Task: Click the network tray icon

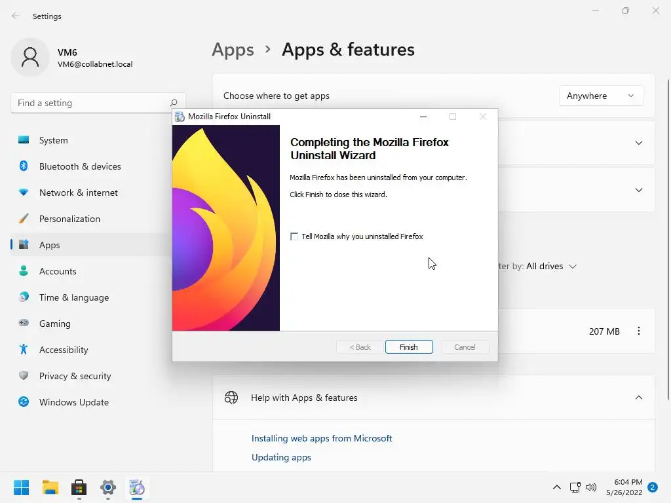Action: 575,487
